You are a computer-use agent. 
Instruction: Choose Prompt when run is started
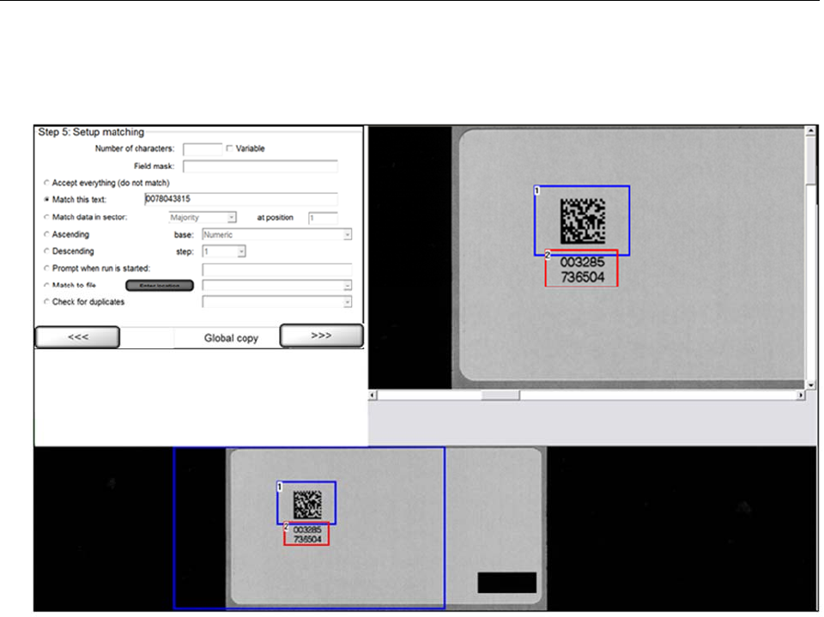(x=46, y=269)
